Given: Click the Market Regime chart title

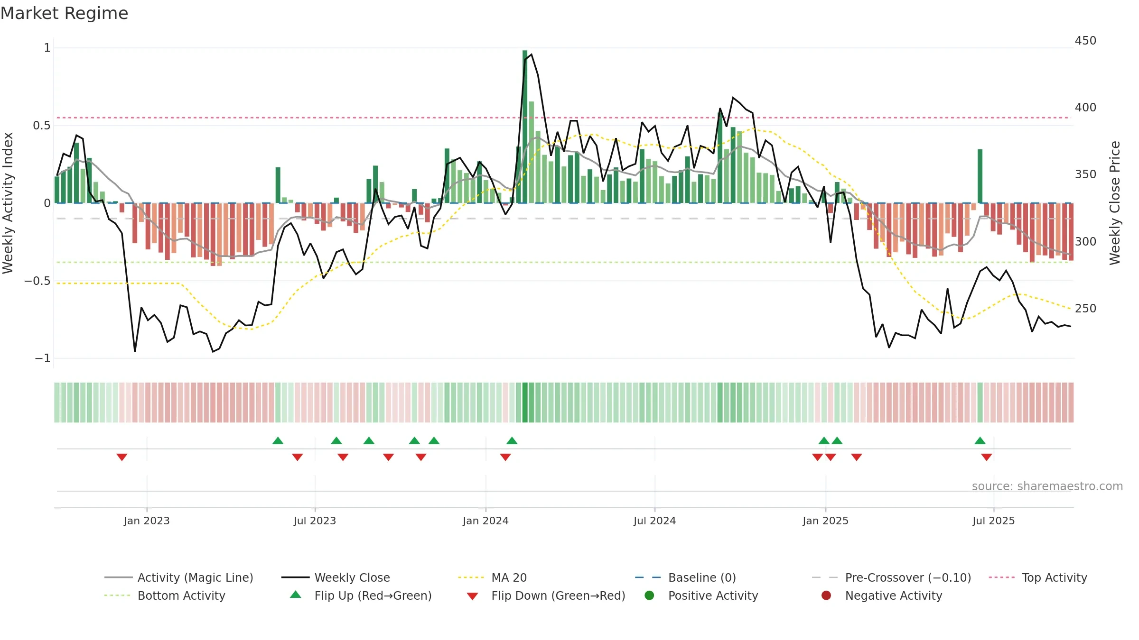Looking at the screenshot, I should (64, 13).
